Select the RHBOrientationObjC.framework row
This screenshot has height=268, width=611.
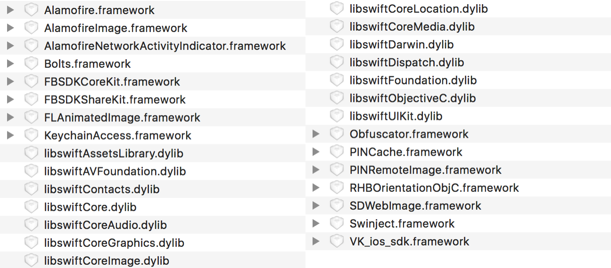point(434,188)
